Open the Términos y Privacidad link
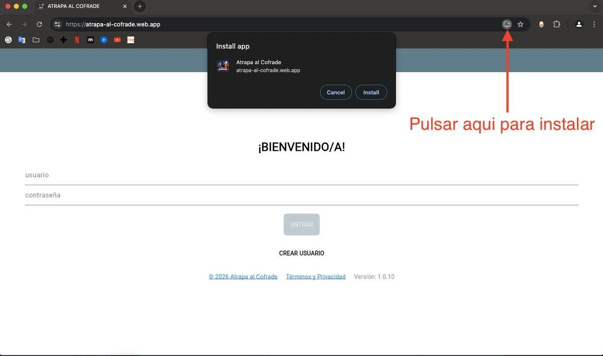The image size is (603, 356). [x=316, y=276]
